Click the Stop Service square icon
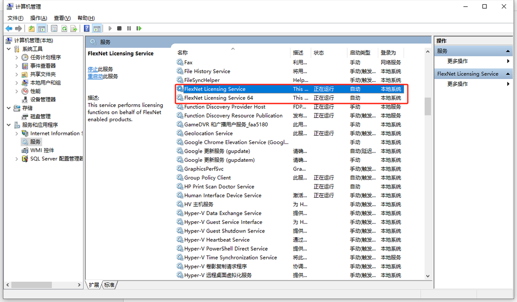The height and width of the screenshot is (302, 517). pyautogui.click(x=119, y=28)
